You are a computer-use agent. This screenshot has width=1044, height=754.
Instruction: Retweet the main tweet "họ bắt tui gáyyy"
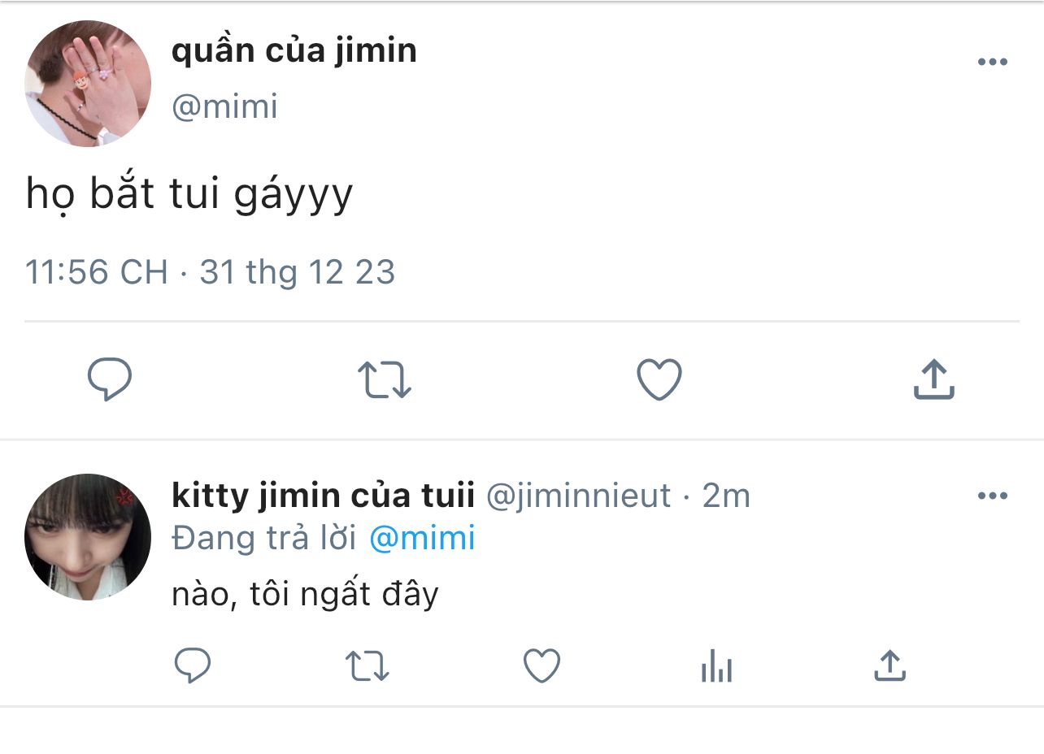(385, 379)
